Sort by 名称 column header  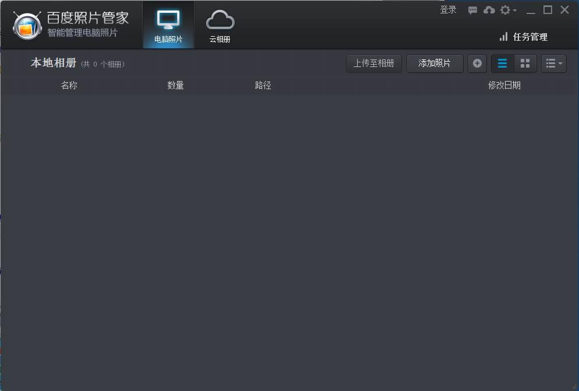tap(69, 86)
